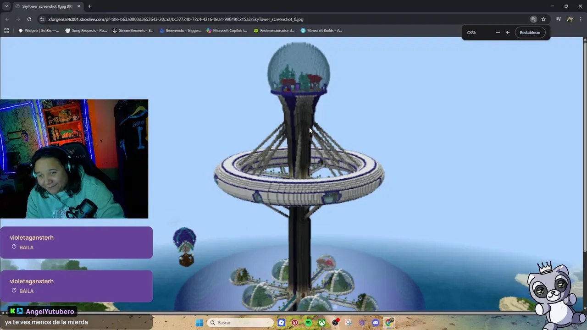Go forward to the next page

18,19
